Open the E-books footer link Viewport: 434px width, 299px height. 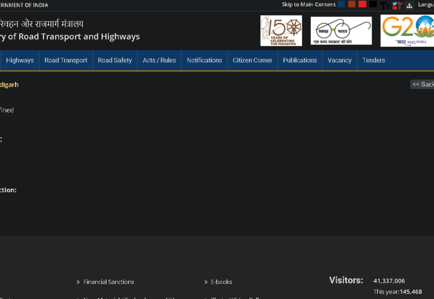click(221, 282)
